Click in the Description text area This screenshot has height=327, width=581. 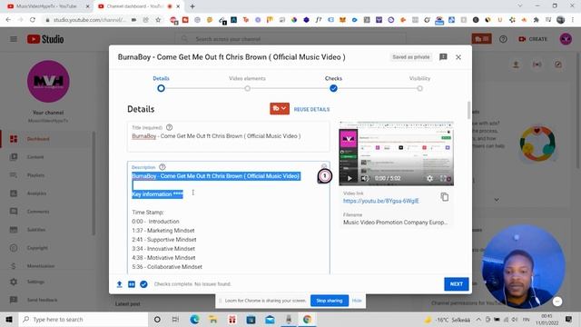[228, 219]
